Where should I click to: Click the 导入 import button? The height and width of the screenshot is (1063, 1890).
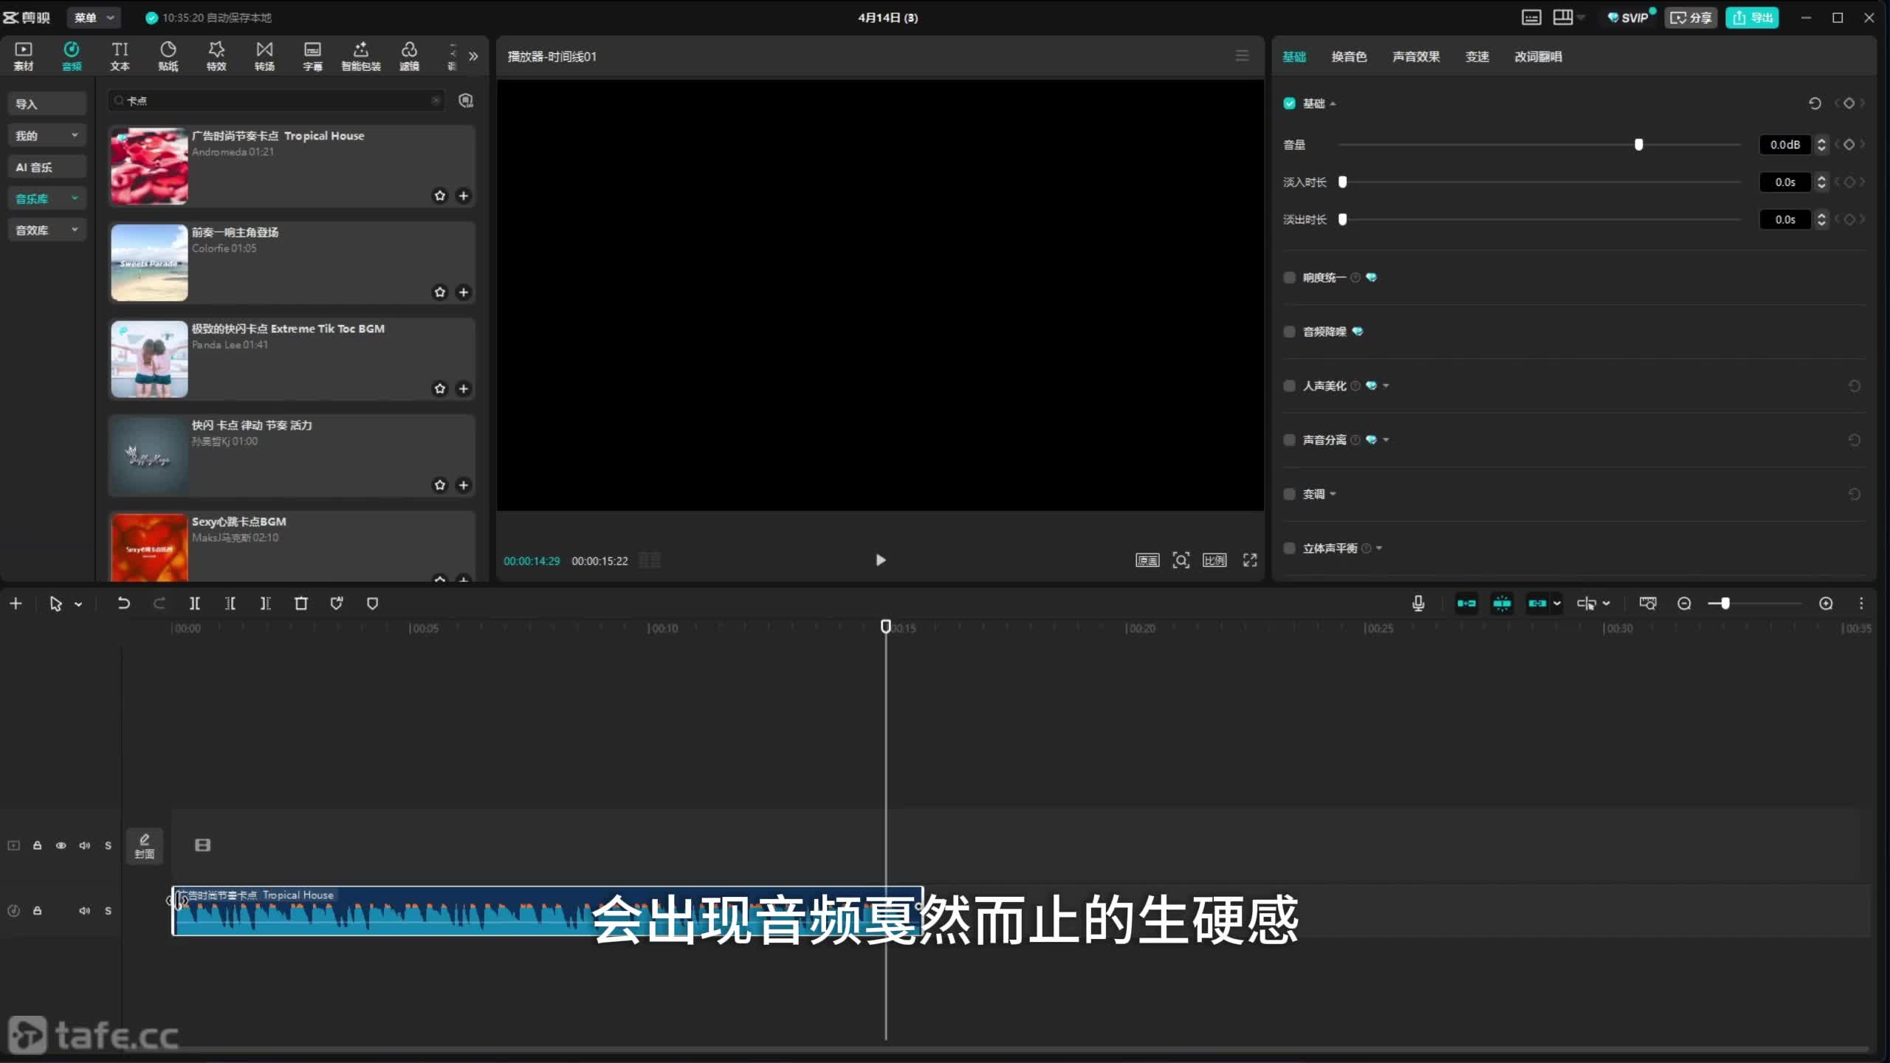(47, 104)
